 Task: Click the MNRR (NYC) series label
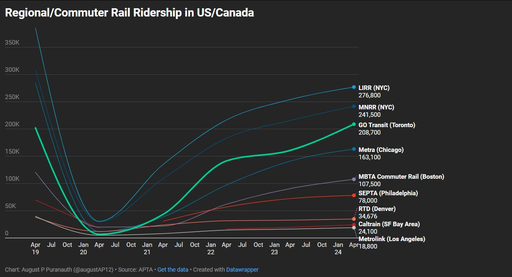[x=376, y=107]
